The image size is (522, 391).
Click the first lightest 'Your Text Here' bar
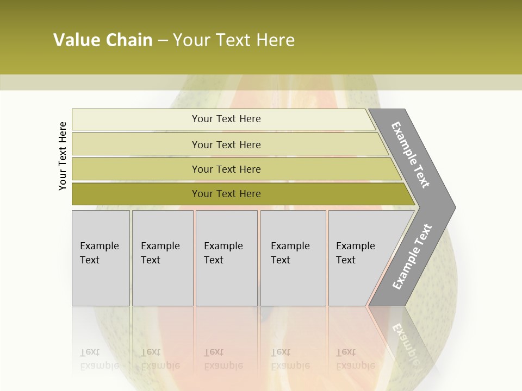click(223, 119)
